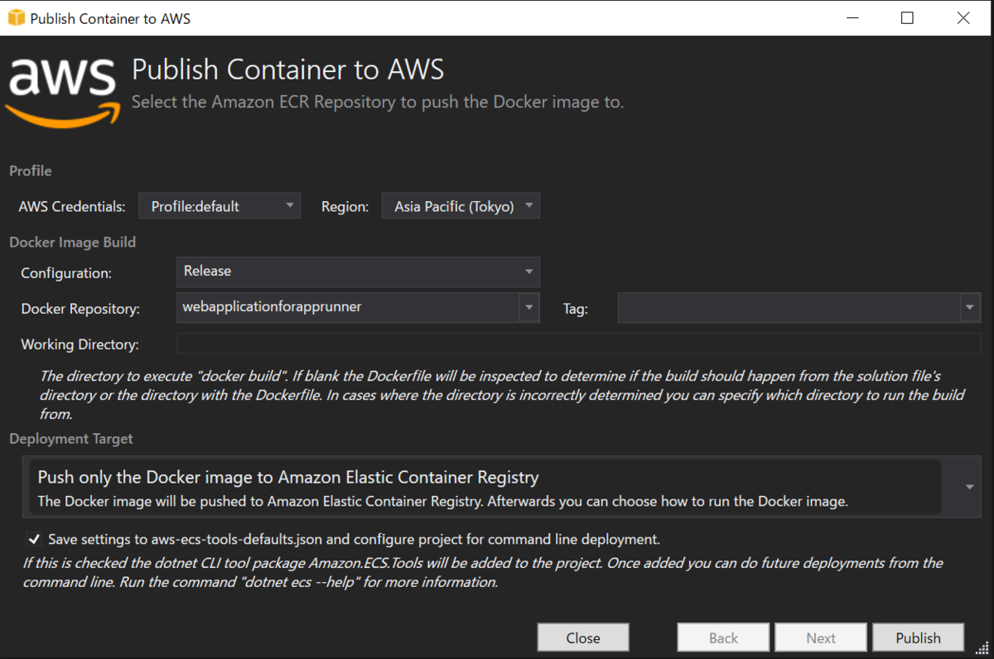The image size is (994, 659).
Task: Maximize the Publish Container window
Action: pyautogui.click(x=907, y=17)
